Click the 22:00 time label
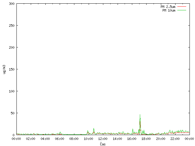The image size is (195, 146). (175, 139)
